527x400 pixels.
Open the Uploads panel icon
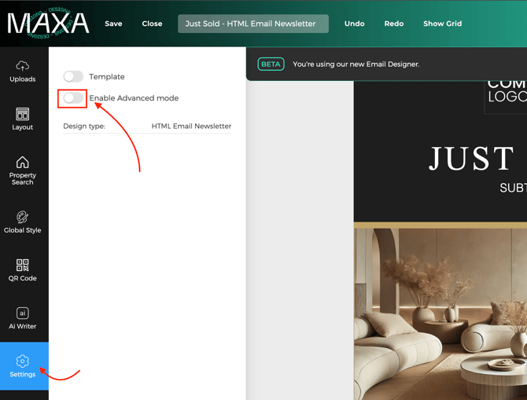22,71
